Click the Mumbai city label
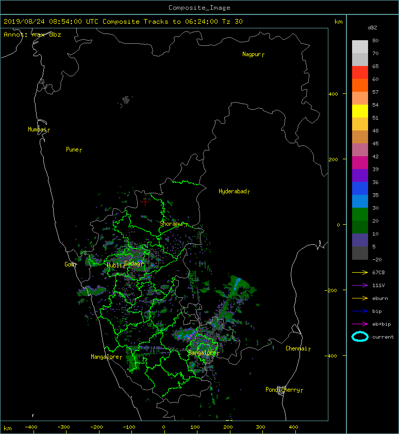The image size is (399, 434). tap(39, 129)
